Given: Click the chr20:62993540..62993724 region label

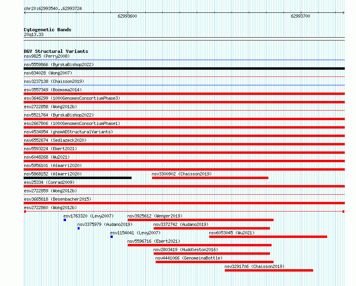Looking at the screenshot, I should tap(53, 9).
